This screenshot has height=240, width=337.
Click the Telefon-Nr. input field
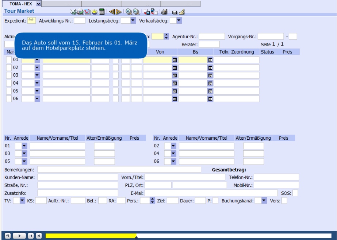pyautogui.click(x=276, y=177)
